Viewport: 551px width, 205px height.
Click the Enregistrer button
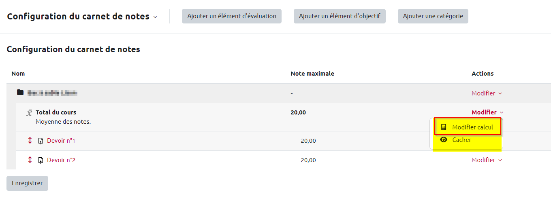(x=27, y=183)
